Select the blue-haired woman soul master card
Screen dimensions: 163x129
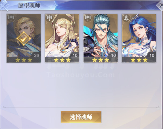pyautogui.click(x=139, y=38)
